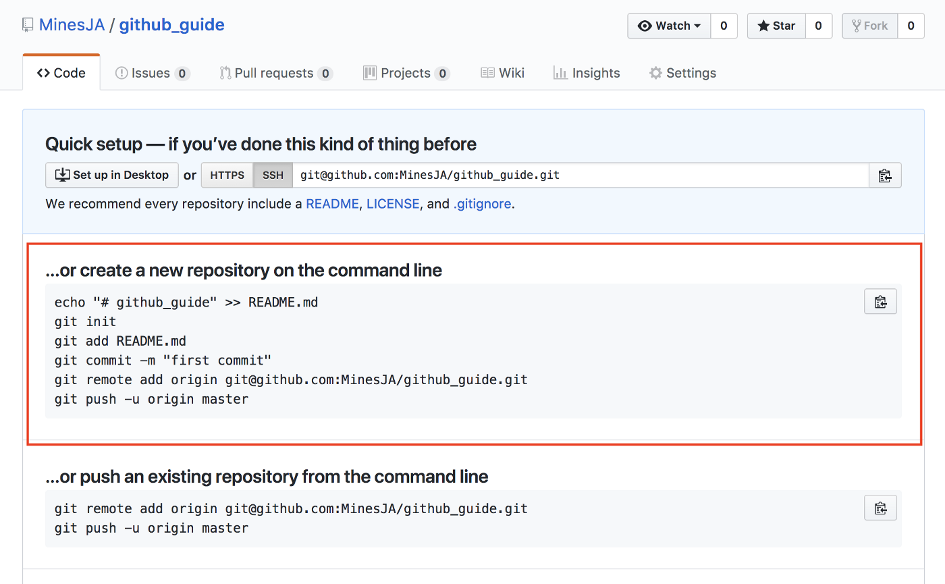
Task: Switch to the Issues tab
Action: coord(152,72)
